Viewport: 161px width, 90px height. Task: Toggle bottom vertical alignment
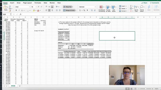[52, 7]
